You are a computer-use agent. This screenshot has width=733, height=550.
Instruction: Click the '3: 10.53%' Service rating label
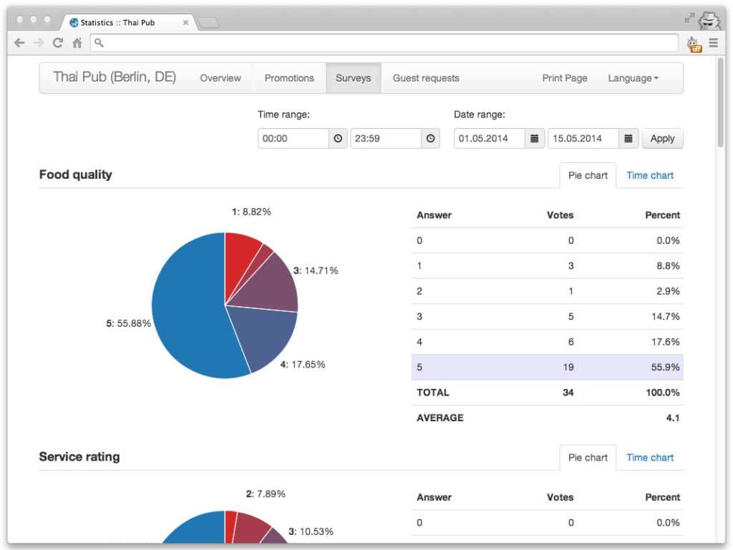coord(311,531)
